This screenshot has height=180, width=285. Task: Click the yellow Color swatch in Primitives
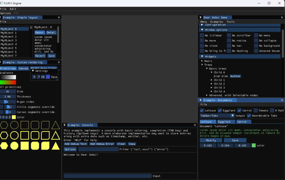(13, 117)
